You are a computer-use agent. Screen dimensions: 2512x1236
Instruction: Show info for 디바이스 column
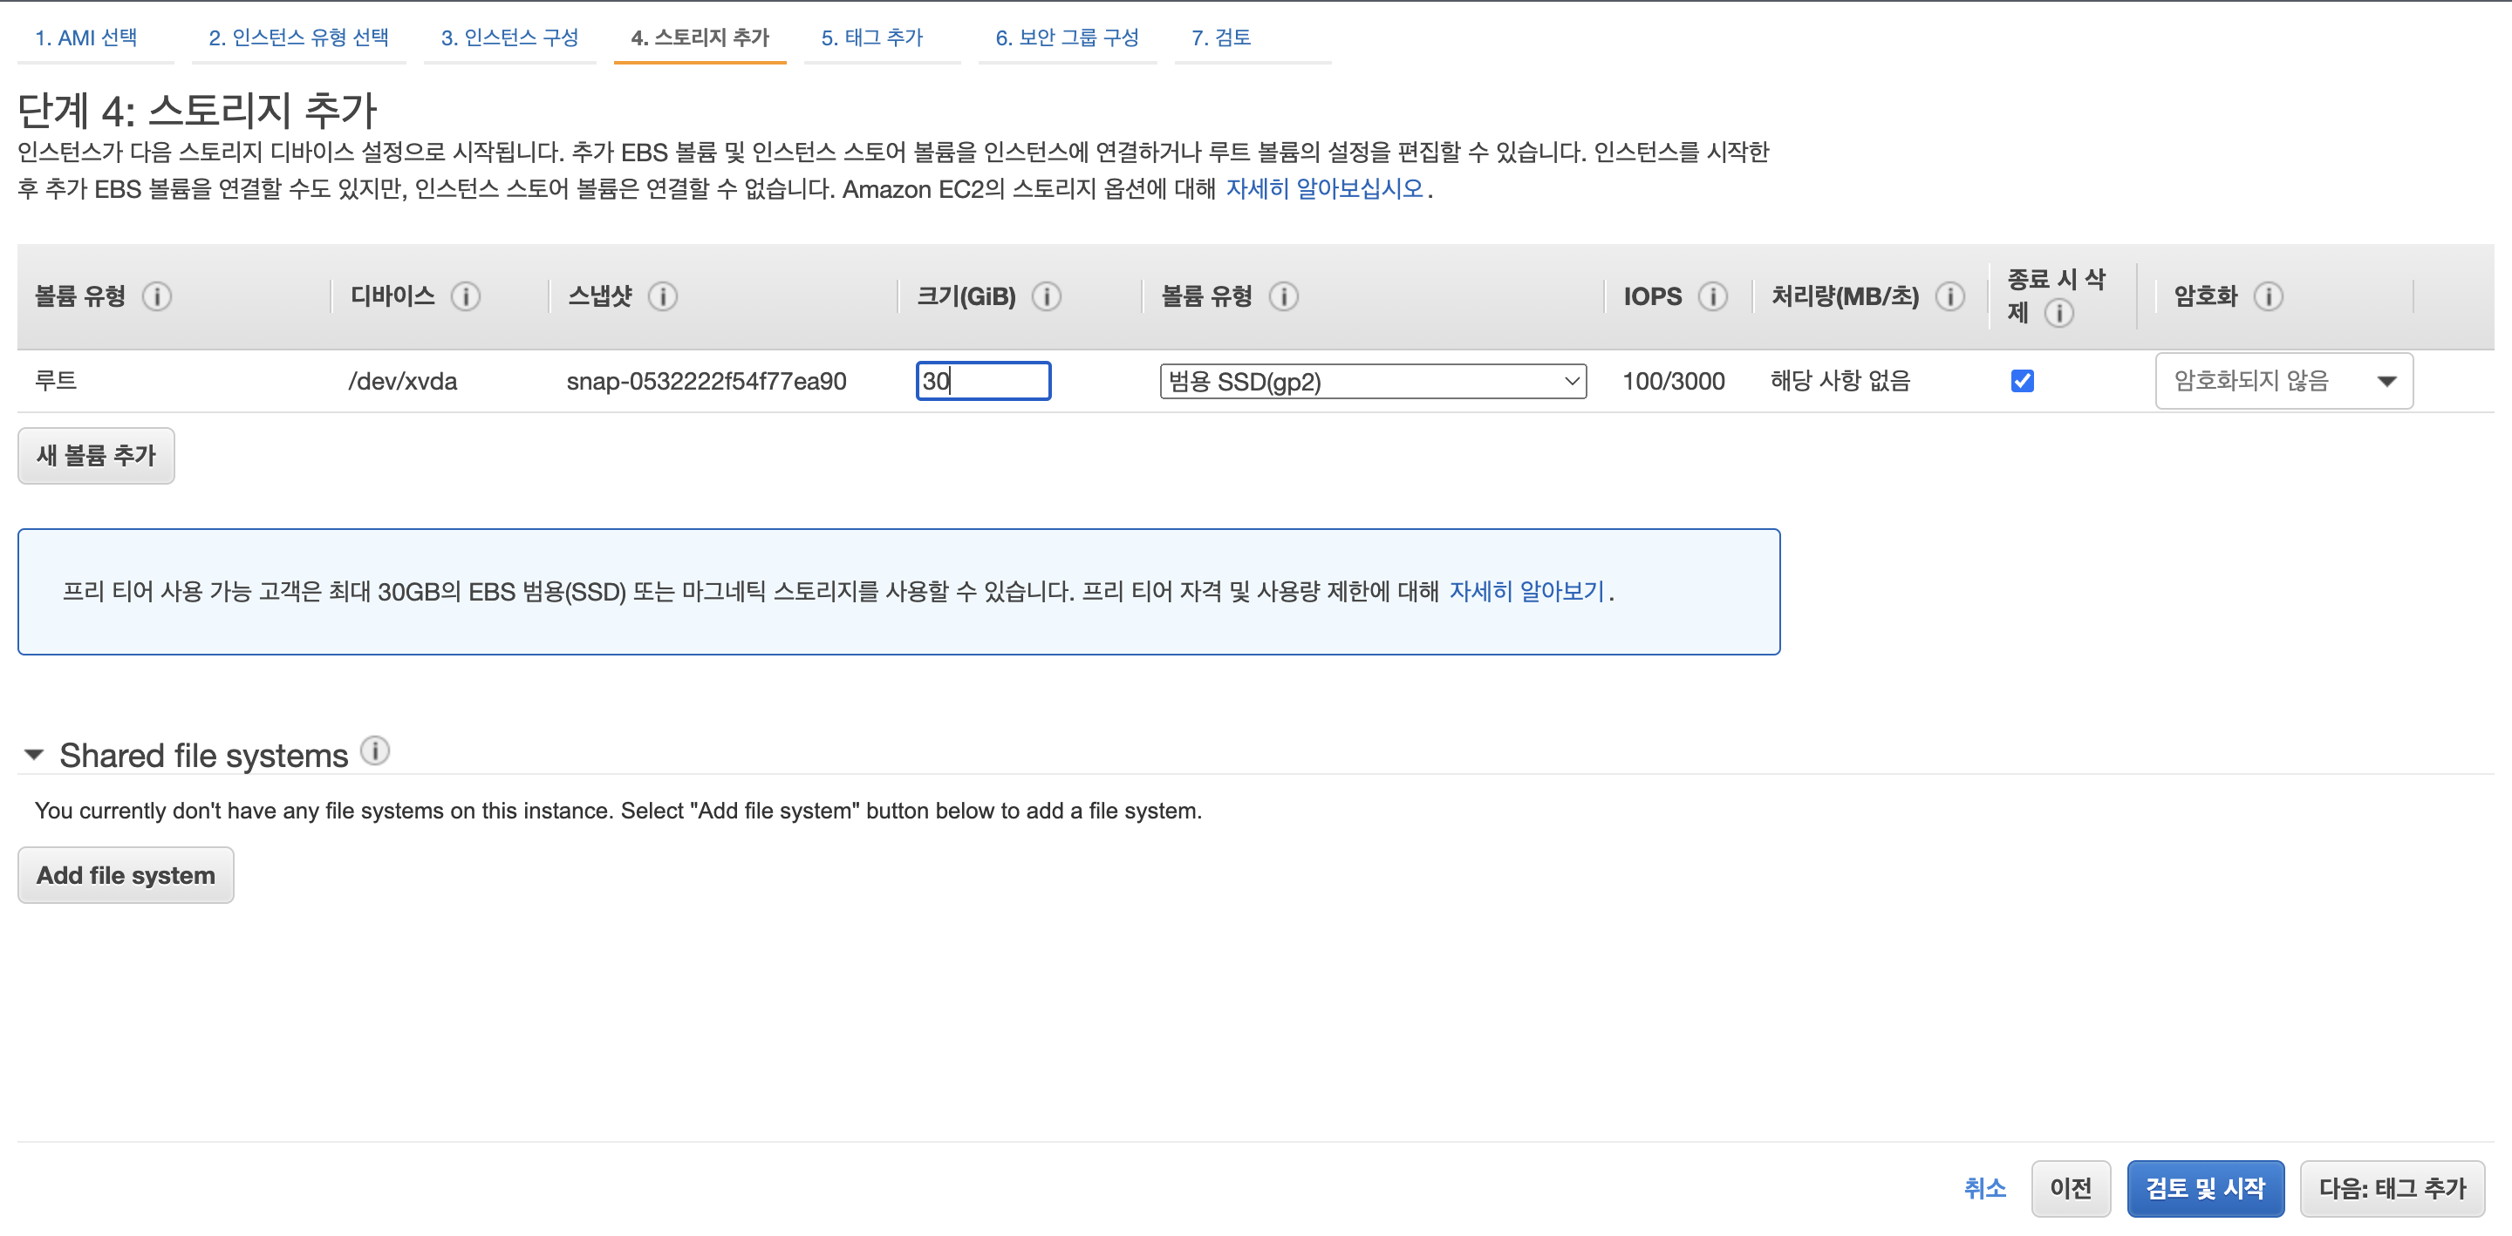coord(466,296)
